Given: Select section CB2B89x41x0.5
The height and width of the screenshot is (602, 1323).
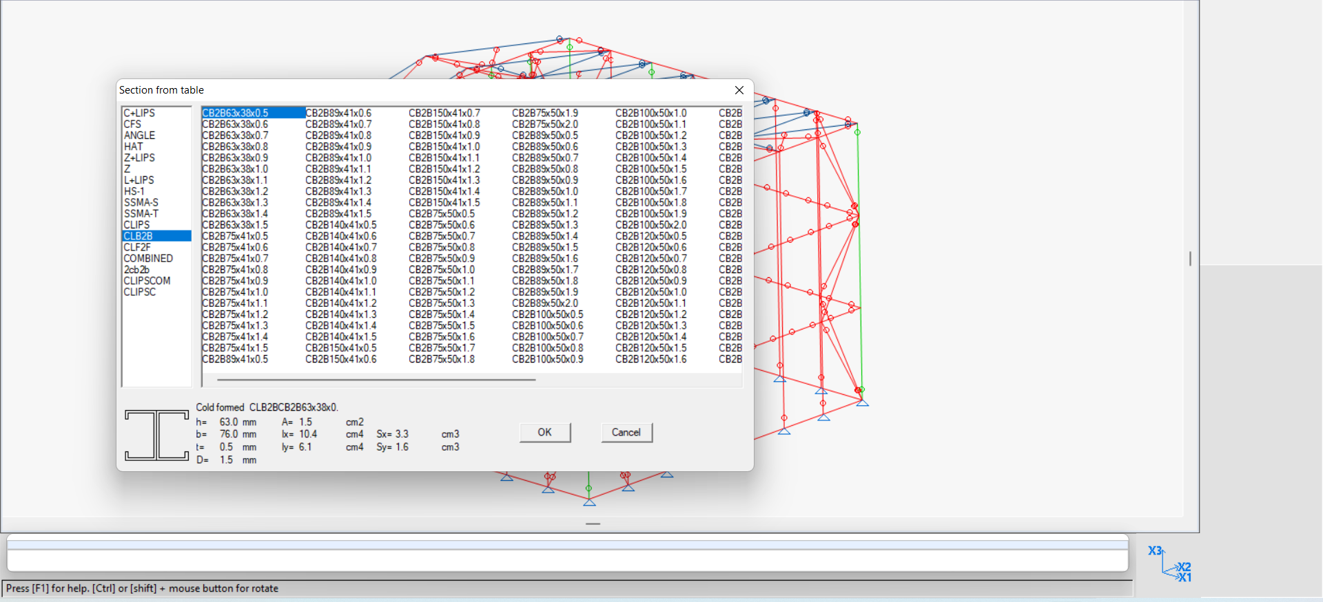Looking at the screenshot, I should click(235, 359).
